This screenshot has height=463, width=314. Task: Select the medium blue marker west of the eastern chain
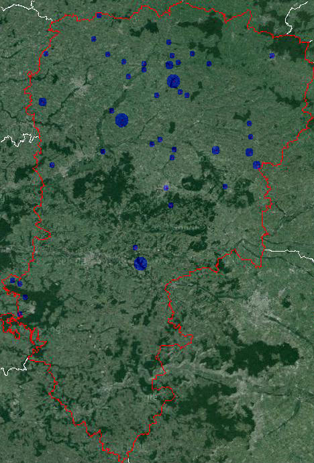(216, 150)
